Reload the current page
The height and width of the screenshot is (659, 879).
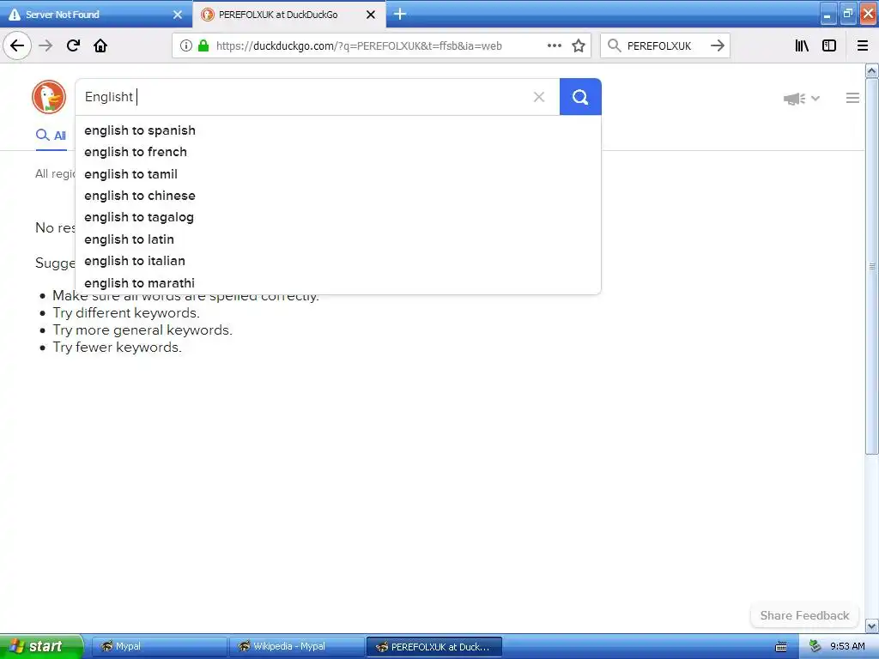[73, 45]
